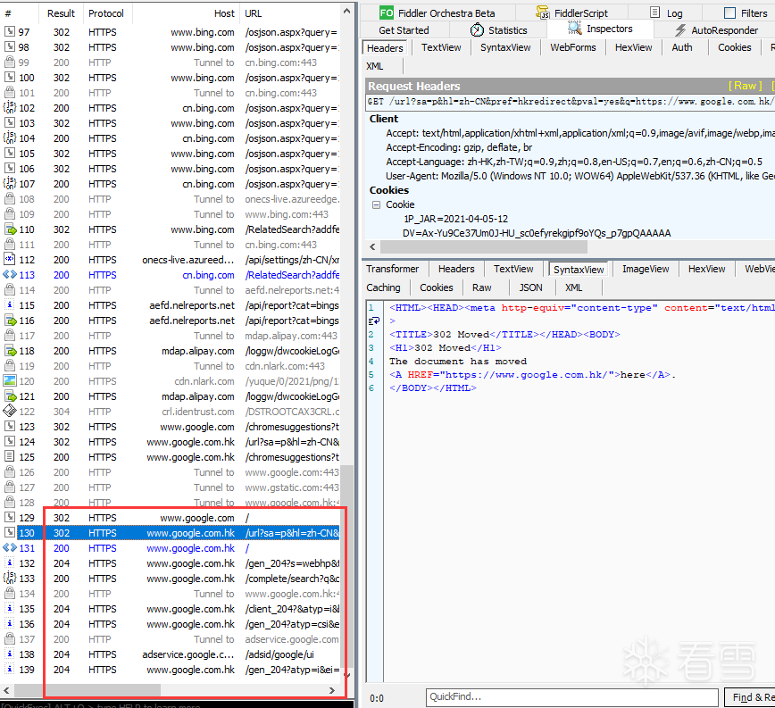
Task: Click the document icon of session 125
Action: pos(10,456)
